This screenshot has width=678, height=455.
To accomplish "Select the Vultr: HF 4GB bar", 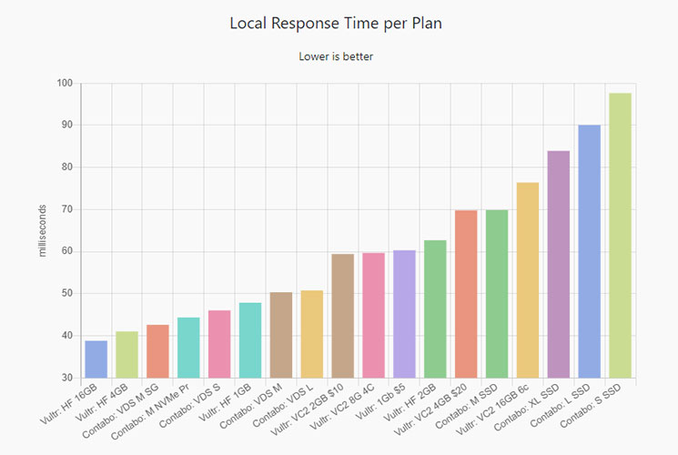I will (x=126, y=355).
